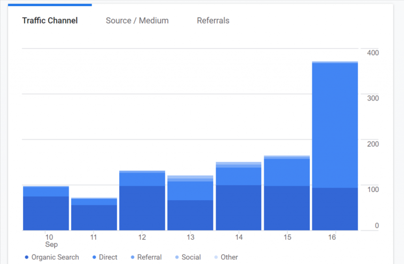
Task: Click the Direct legend color dot
Action: point(94,257)
